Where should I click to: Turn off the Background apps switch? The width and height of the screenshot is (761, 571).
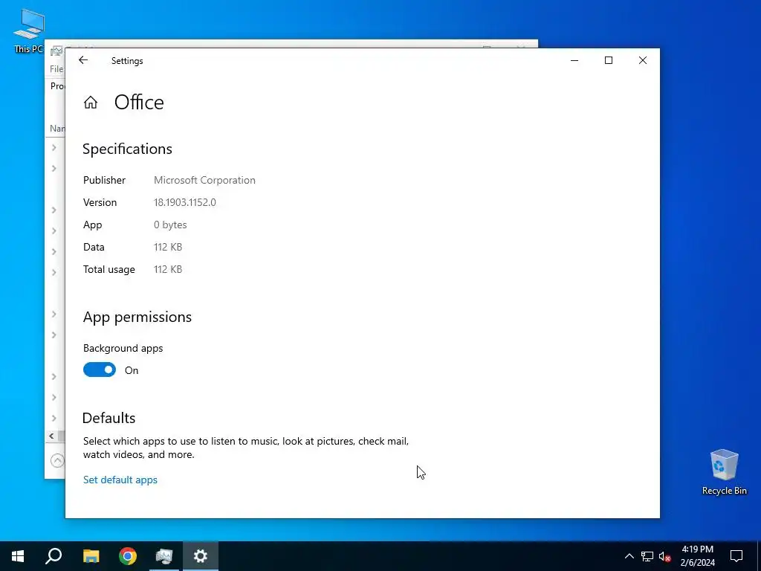coord(100,370)
